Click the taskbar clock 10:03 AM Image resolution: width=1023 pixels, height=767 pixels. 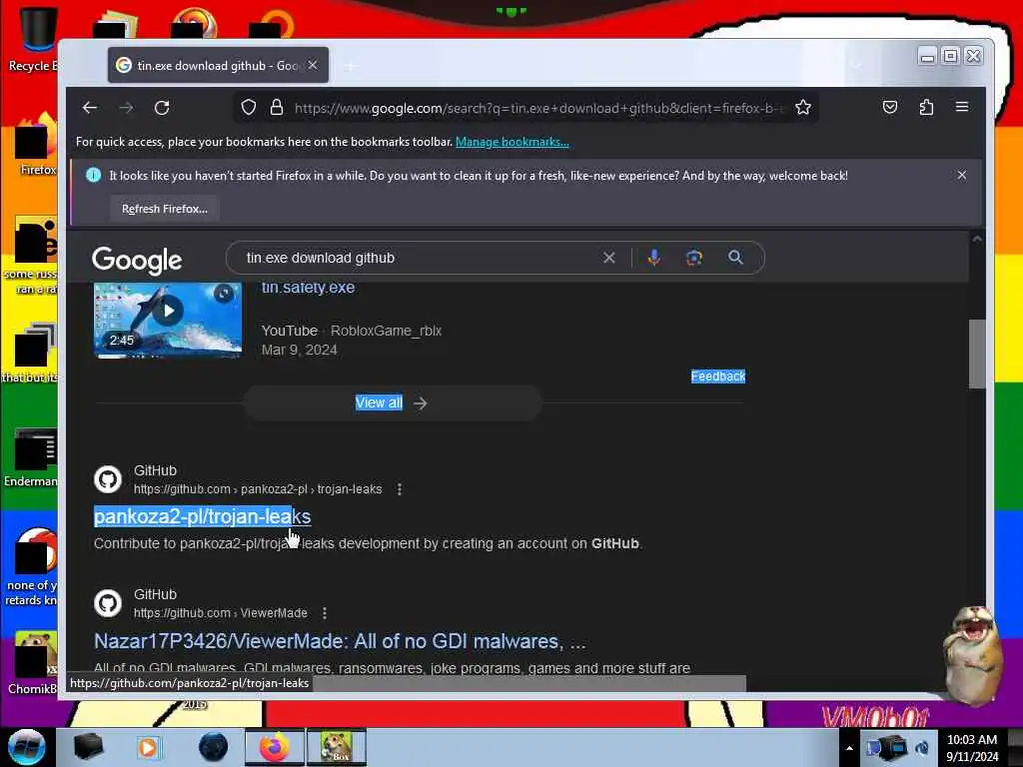pos(972,748)
